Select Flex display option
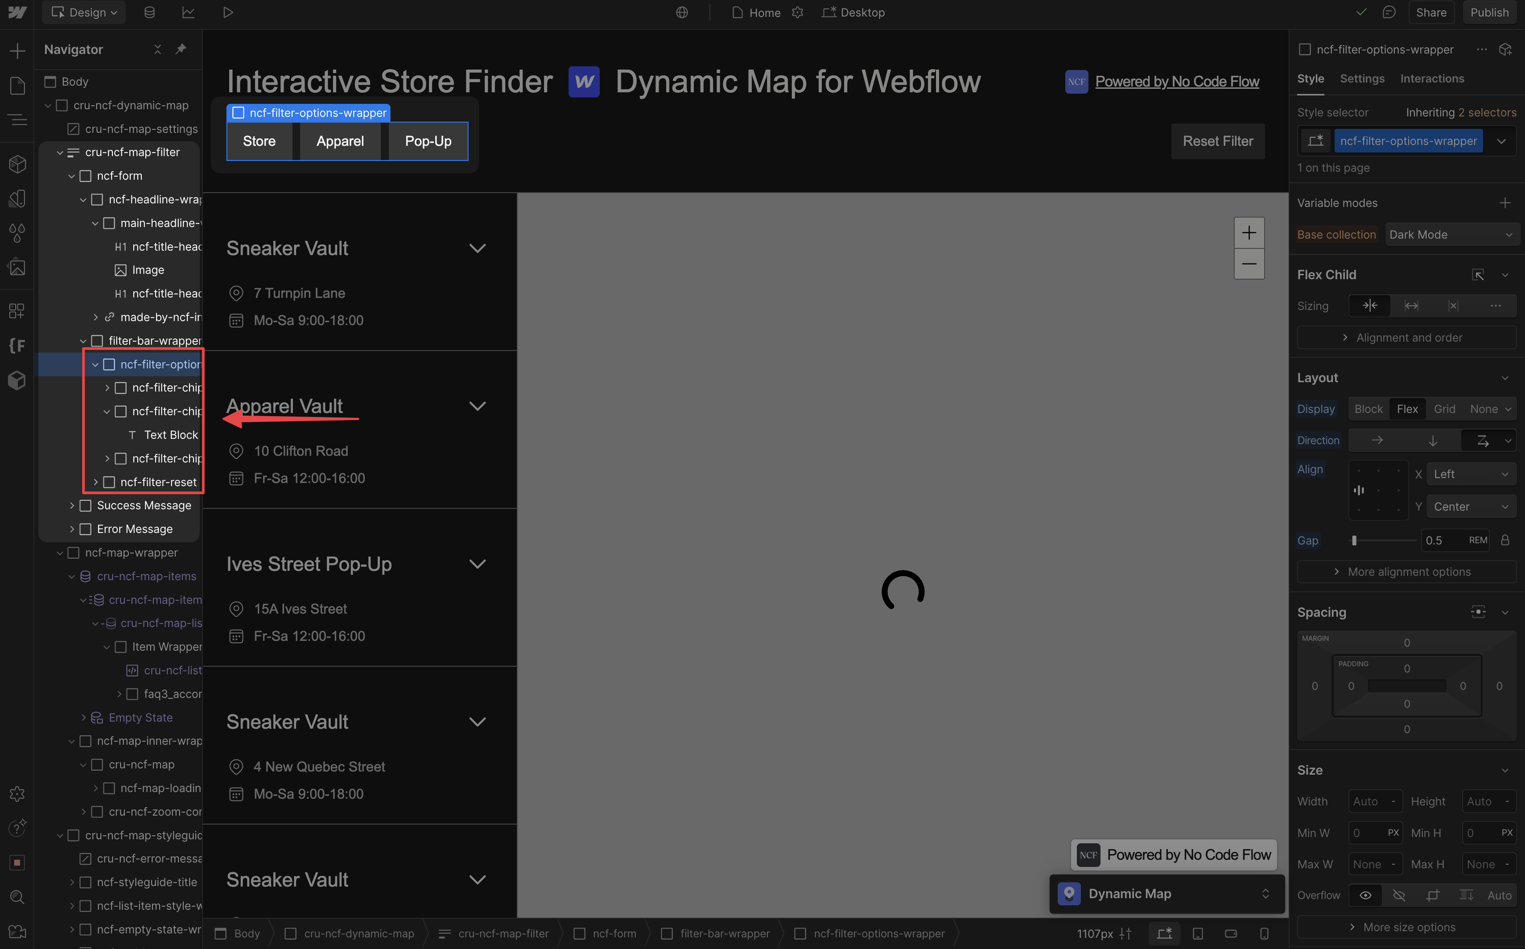Image resolution: width=1525 pixels, height=949 pixels. tap(1407, 409)
